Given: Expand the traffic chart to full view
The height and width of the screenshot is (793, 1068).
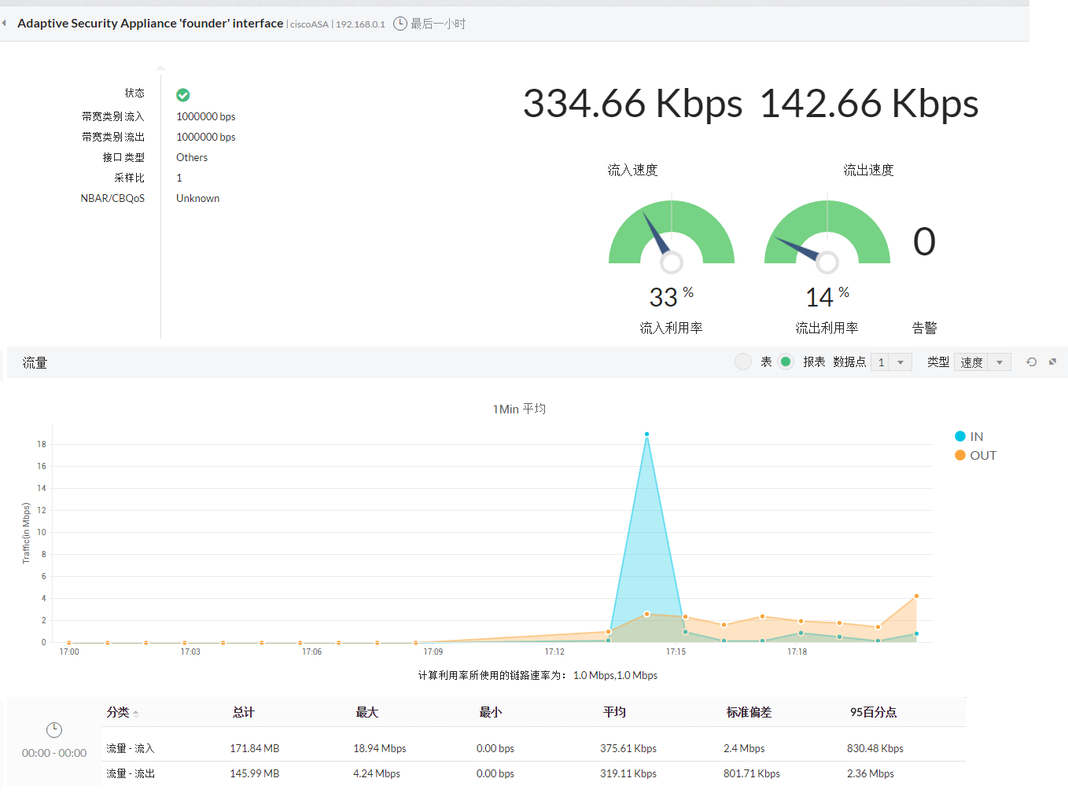Looking at the screenshot, I should tap(1052, 362).
